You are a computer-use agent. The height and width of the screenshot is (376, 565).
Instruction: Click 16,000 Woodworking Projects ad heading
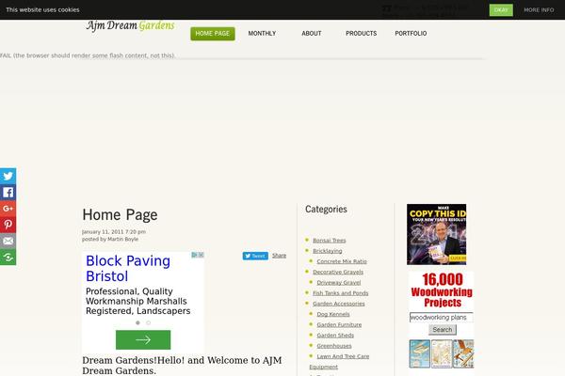point(443,290)
